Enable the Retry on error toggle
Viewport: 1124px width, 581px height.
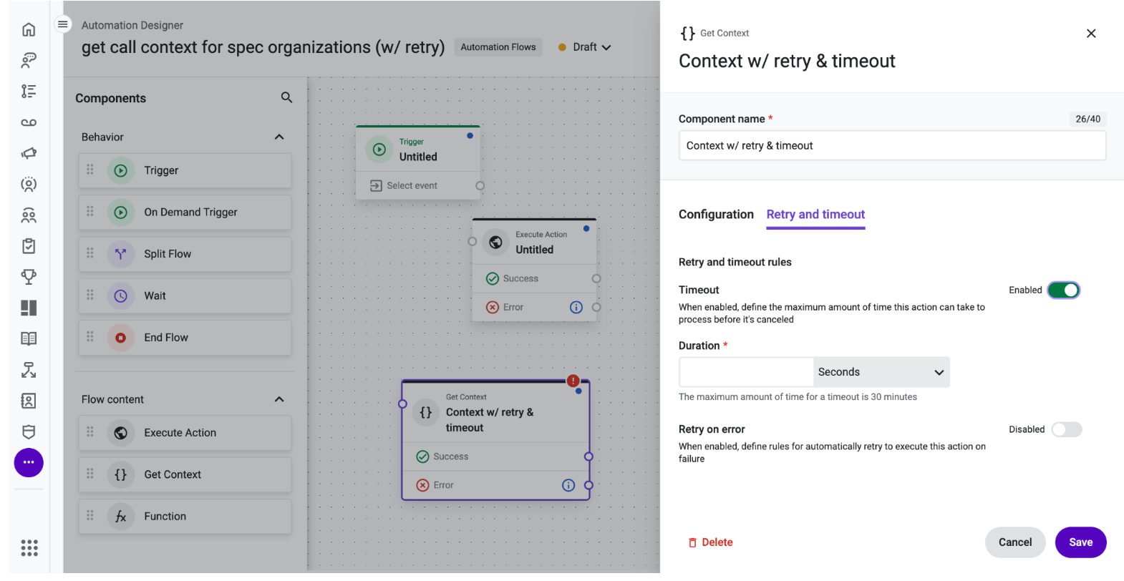coord(1067,429)
